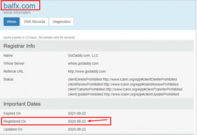Screen dimensions: 197x135
Task: Select the Whois tab
Action: click(12, 22)
